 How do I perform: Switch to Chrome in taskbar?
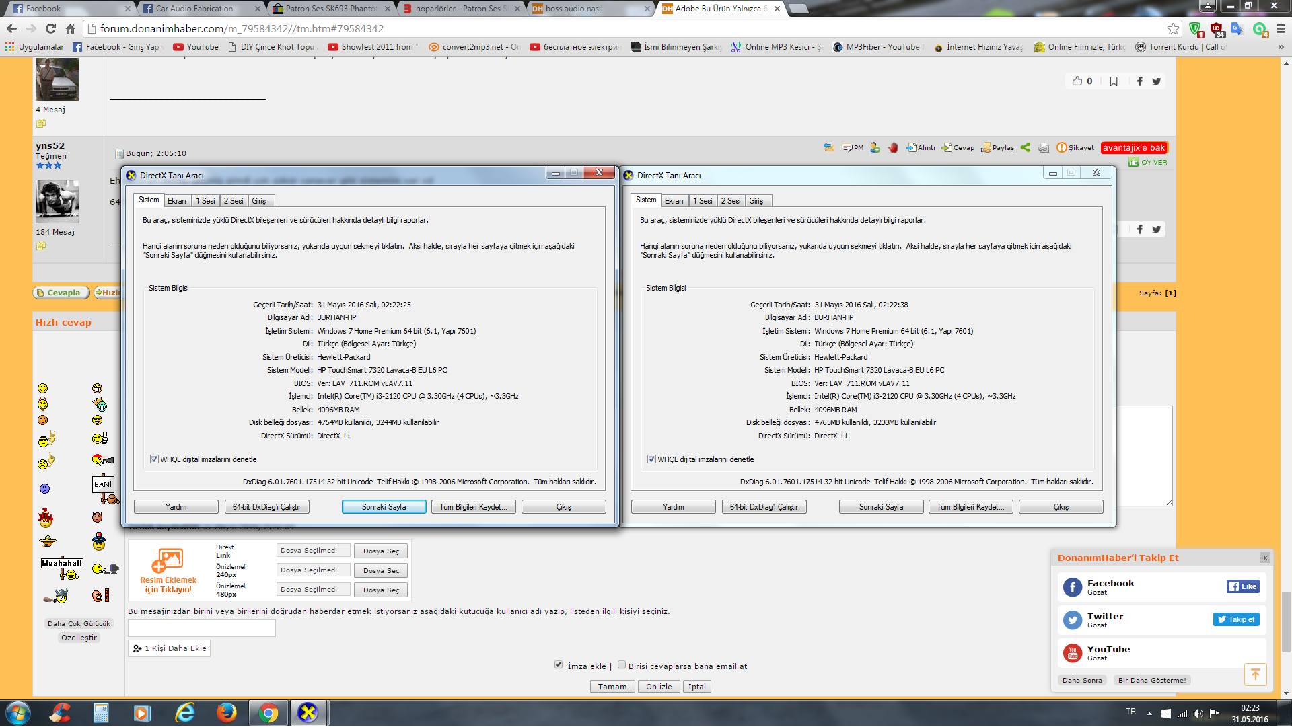[268, 713]
